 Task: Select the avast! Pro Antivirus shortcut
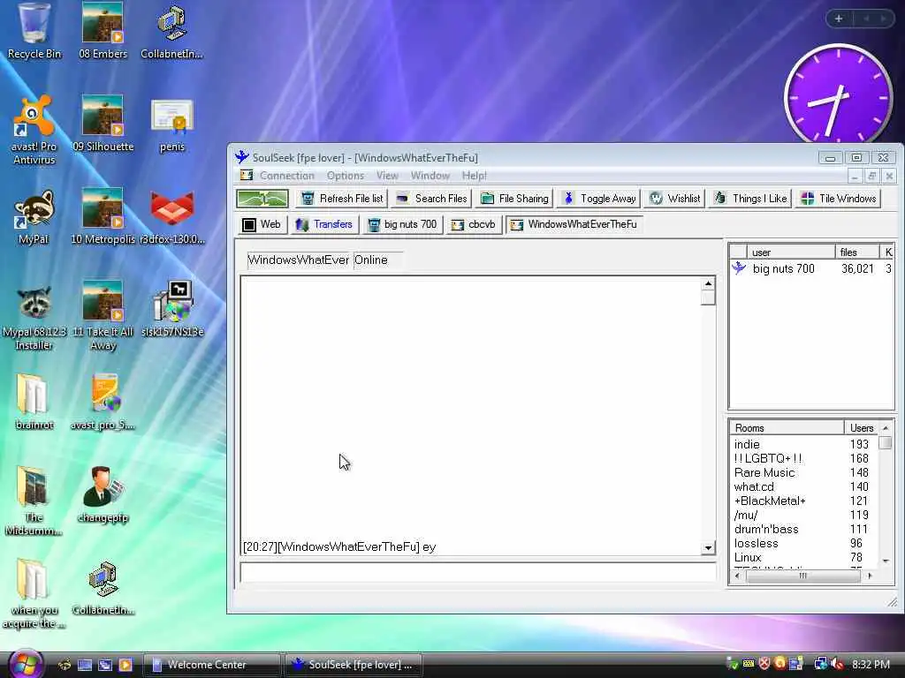point(34,130)
